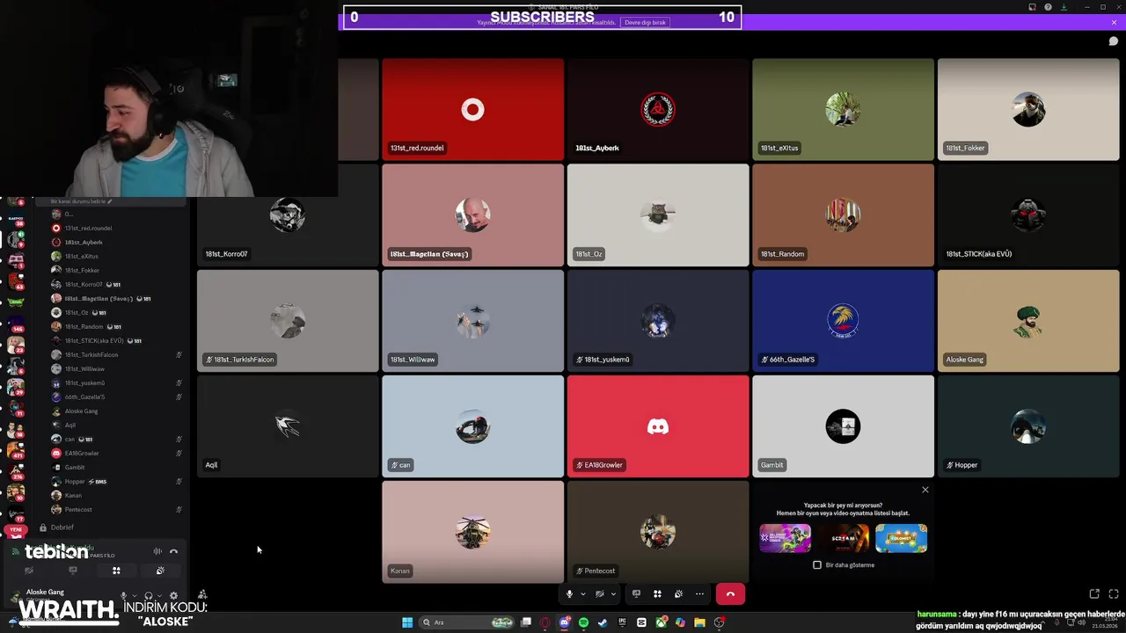Open Xbox app from the taskbar
This screenshot has height=633, width=1126.
661,622
